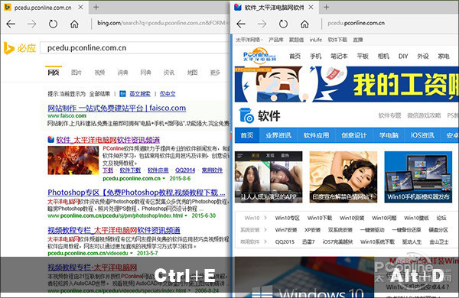Open 视频教程专栏_太平洋电脑网软件资讯频道 result

pos(114,231)
